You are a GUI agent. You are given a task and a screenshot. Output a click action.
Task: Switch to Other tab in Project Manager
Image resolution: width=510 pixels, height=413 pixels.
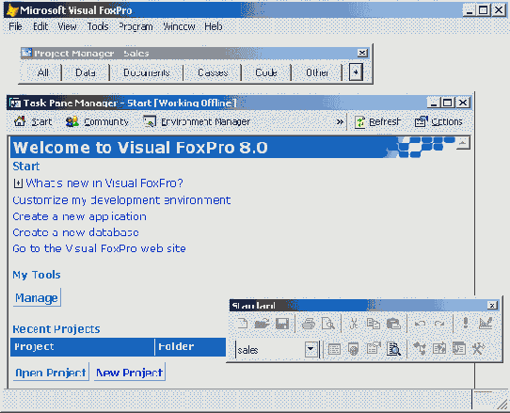(317, 72)
